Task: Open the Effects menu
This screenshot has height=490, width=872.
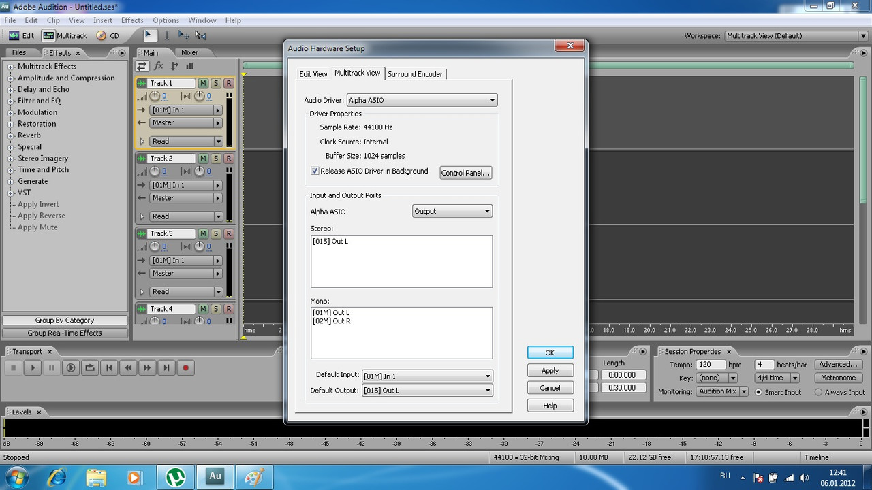Action: (132, 20)
